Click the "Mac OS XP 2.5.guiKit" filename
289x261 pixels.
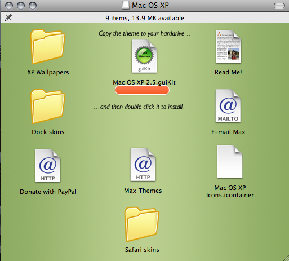click(x=144, y=82)
